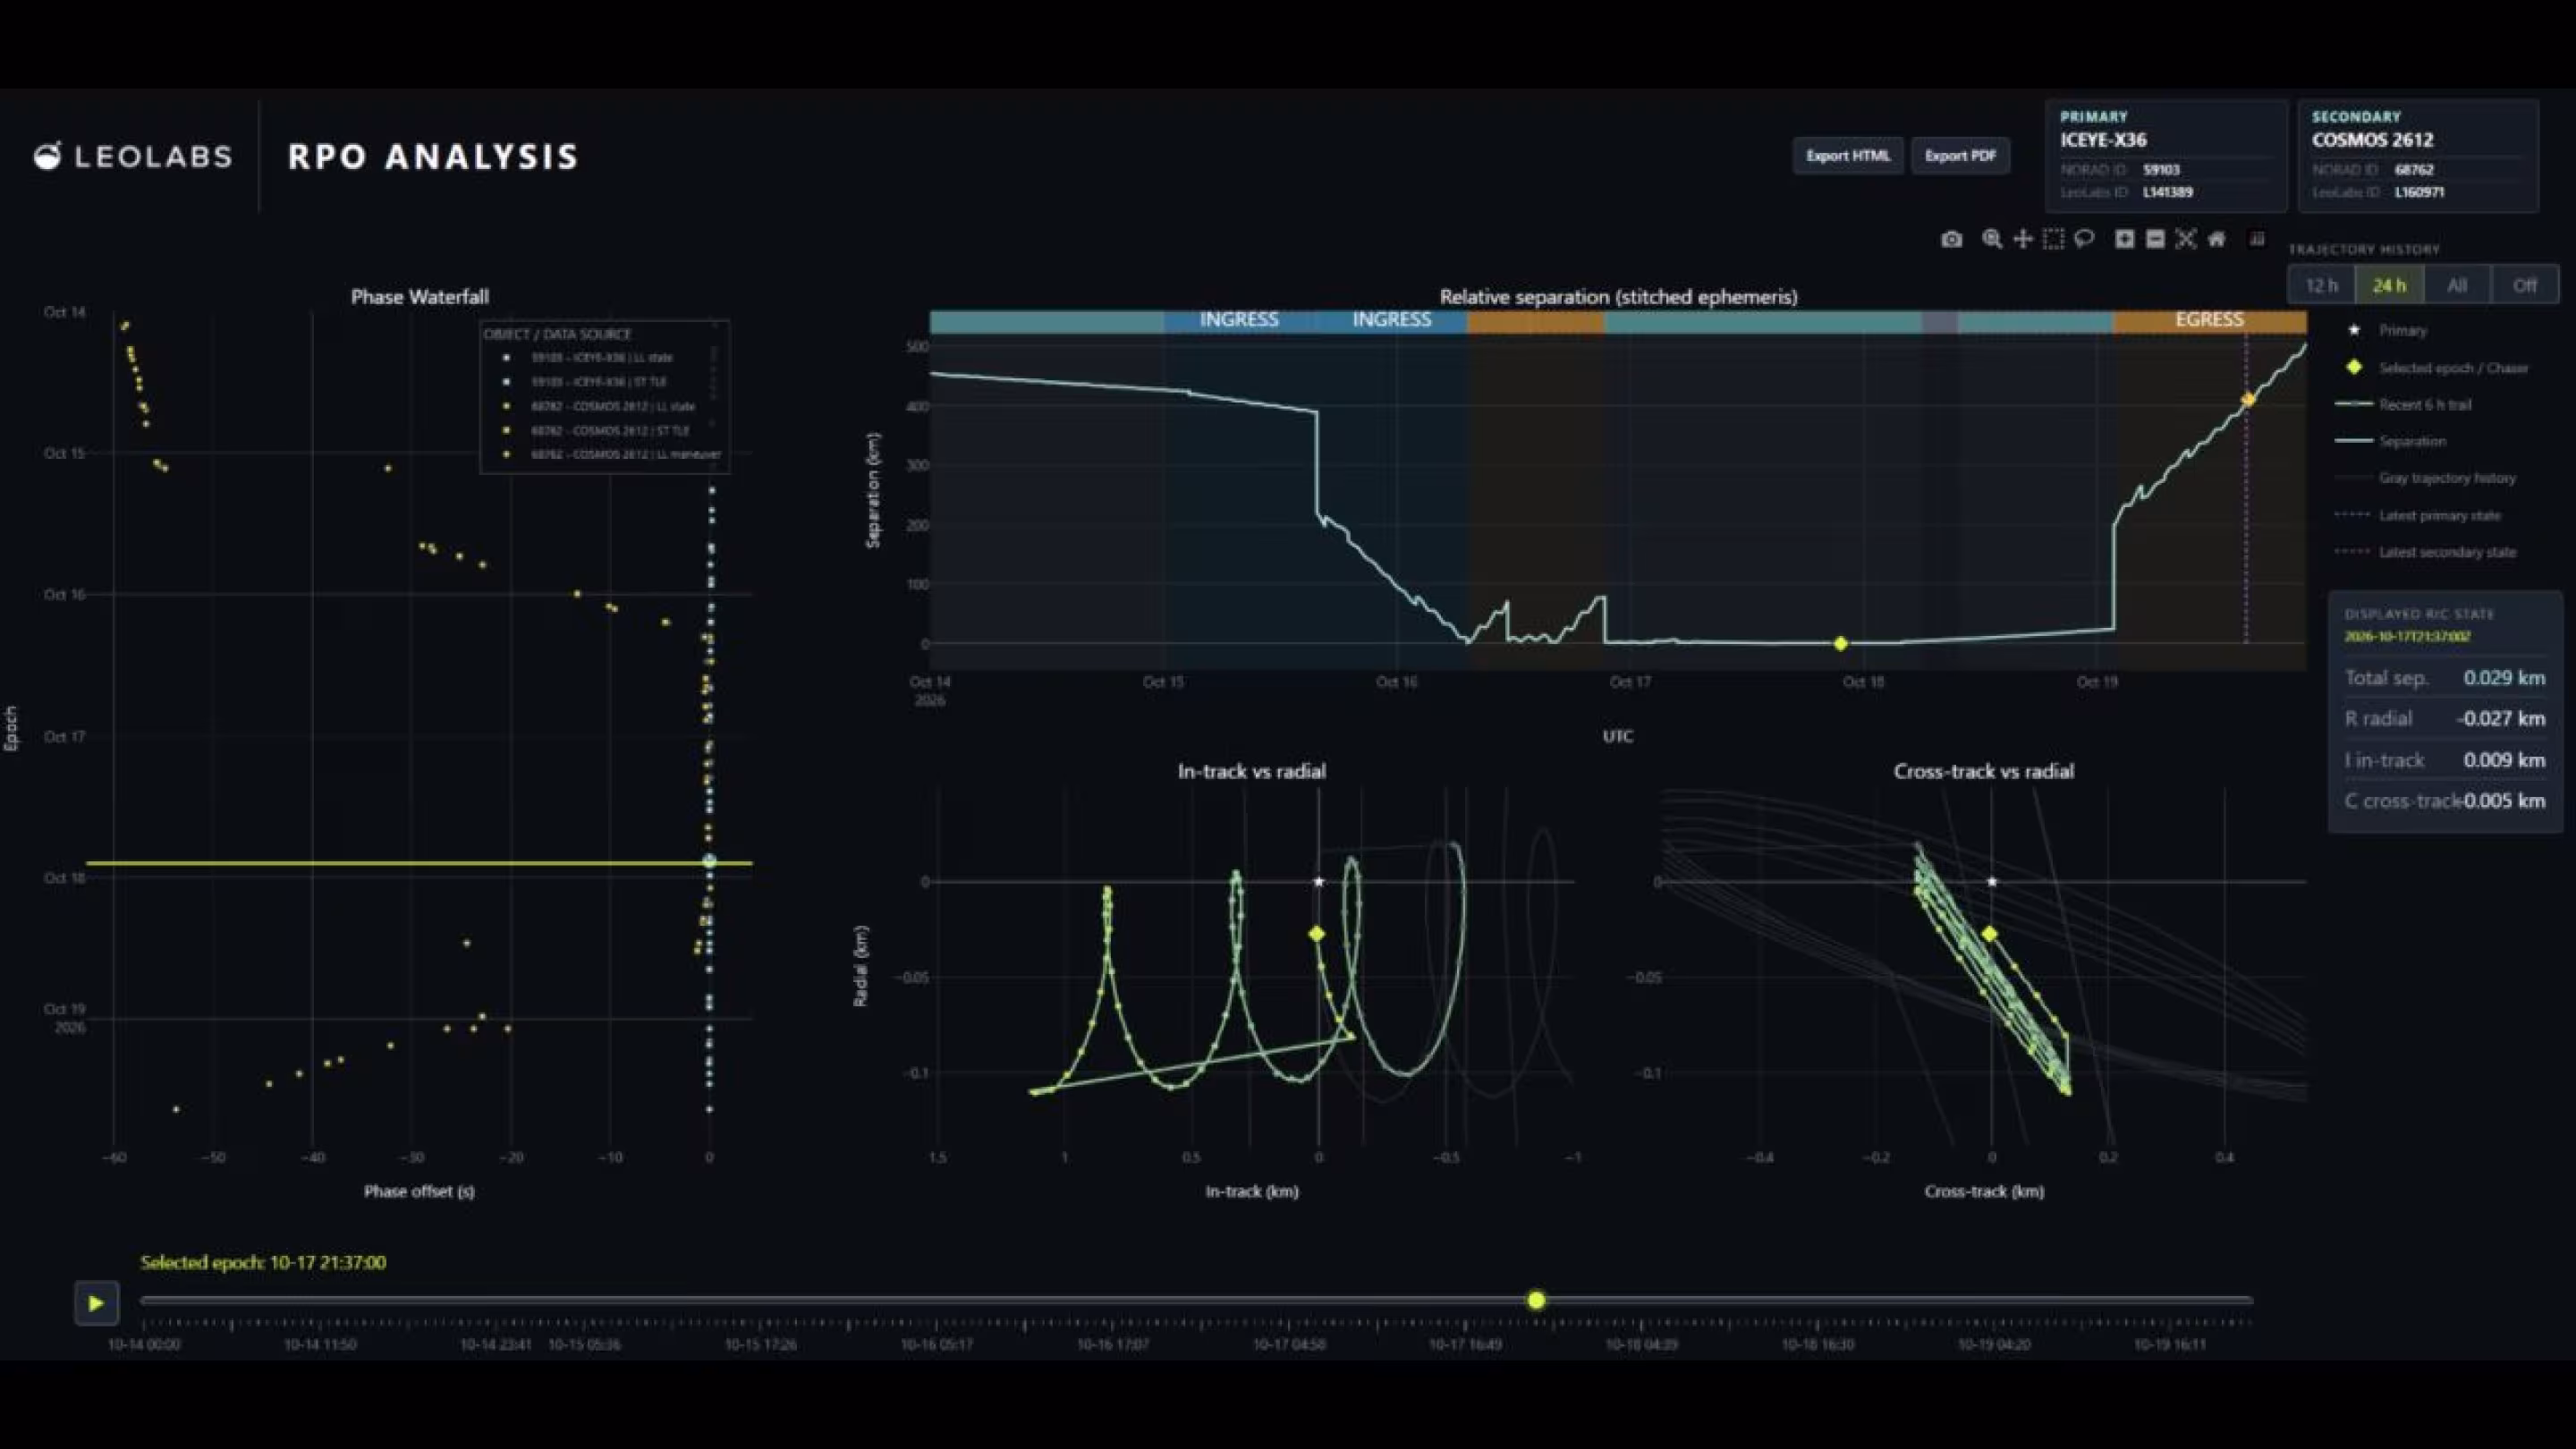This screenshot has width=2576, height=1449.
Task: Select the Box Select dashed-square tool
Action: (x=2053, y=239)
